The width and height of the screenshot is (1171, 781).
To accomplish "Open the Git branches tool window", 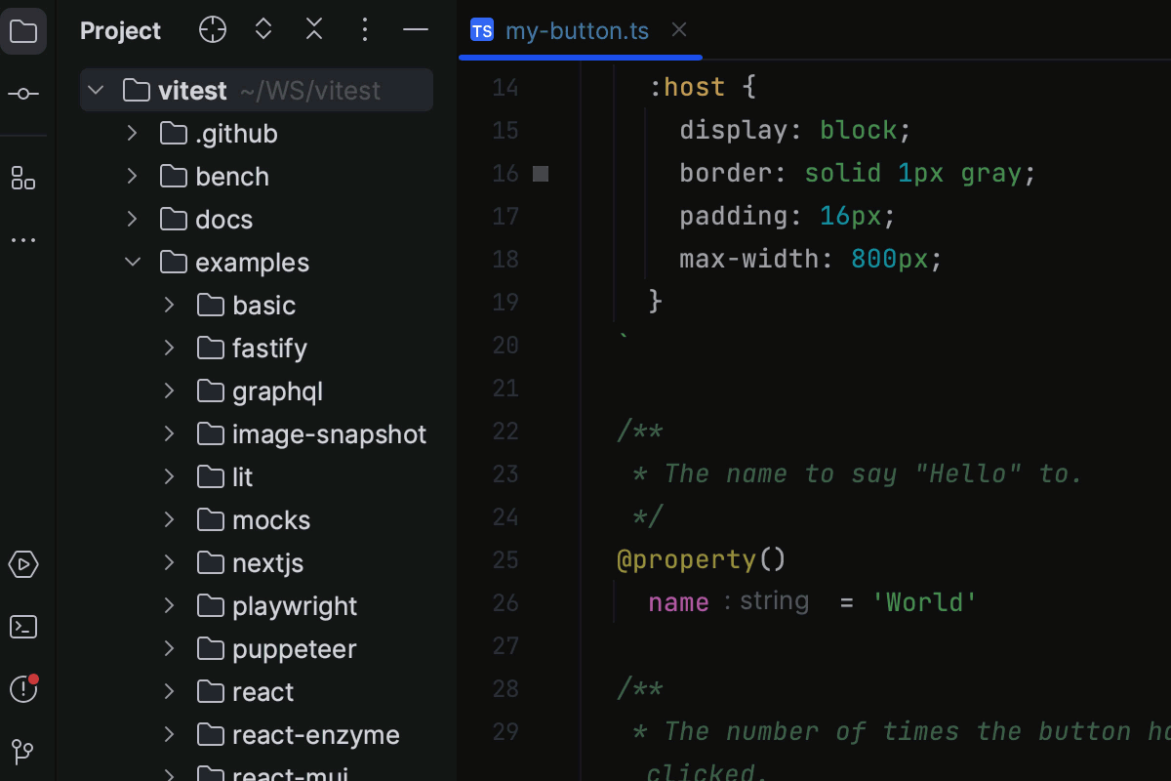I will point(23,752).
